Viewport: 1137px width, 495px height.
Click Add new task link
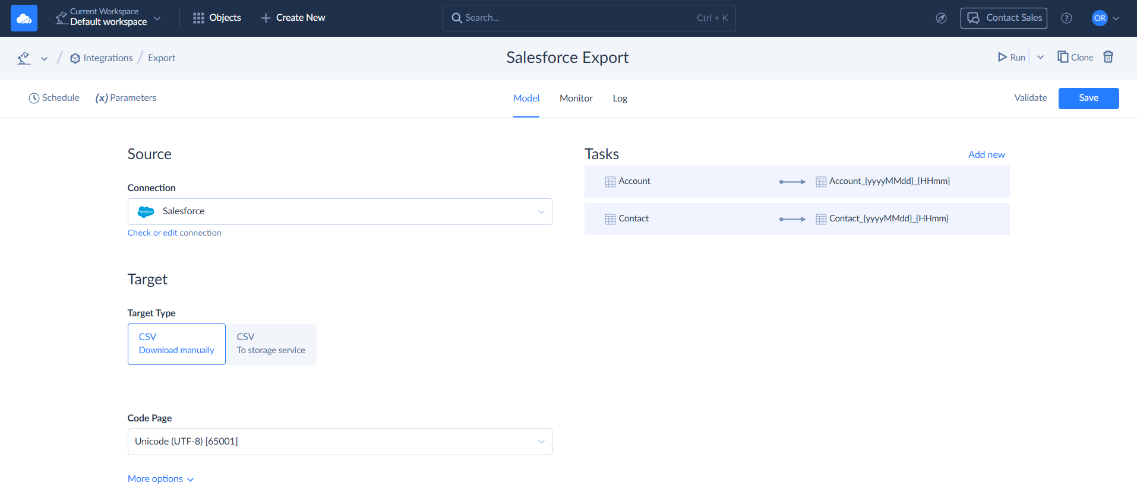[986, 154]
